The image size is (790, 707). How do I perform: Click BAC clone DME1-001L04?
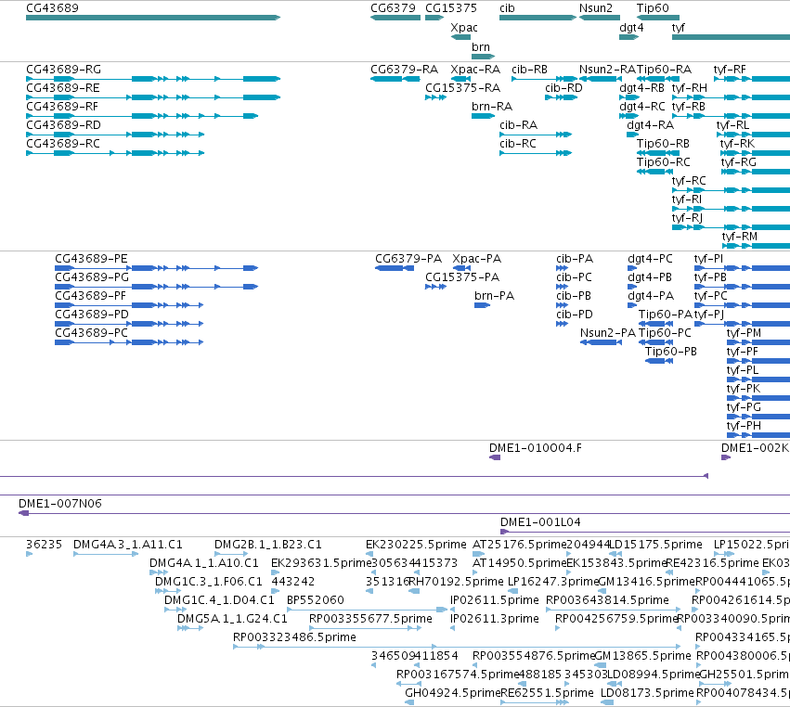click(x=645, y=532)
